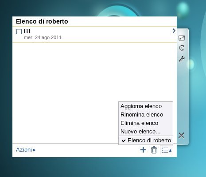Open details arrow for lffl task
The image size is (206, 177).
tap(174, 31)
